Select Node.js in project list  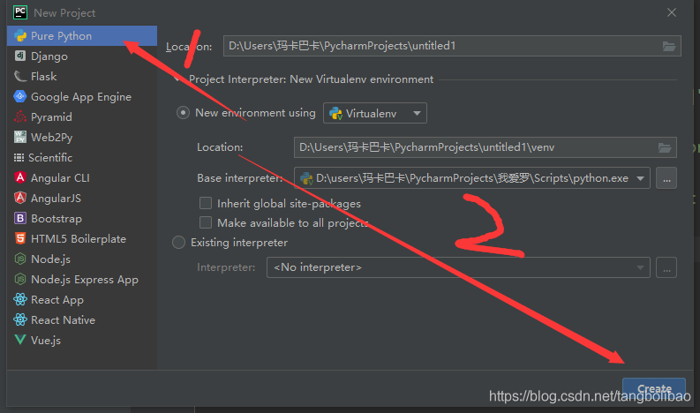[82, 259]
